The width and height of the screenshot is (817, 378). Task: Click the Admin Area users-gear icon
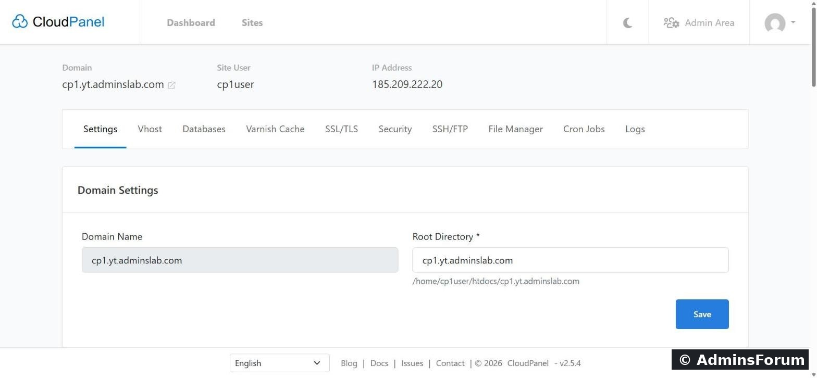pos(671,23)
